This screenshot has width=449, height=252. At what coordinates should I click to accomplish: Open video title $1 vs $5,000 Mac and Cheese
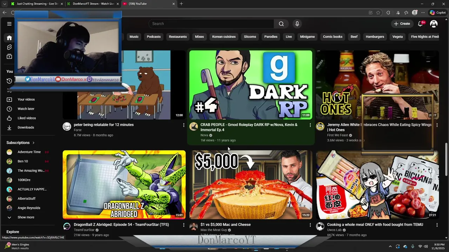(226, 225)
